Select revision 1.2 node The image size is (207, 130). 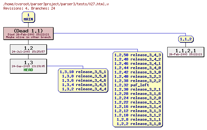coord(28,49)
